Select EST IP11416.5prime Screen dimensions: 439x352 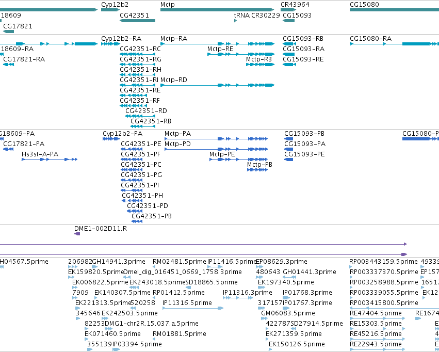pyautogui.click(x=232, y=262)
